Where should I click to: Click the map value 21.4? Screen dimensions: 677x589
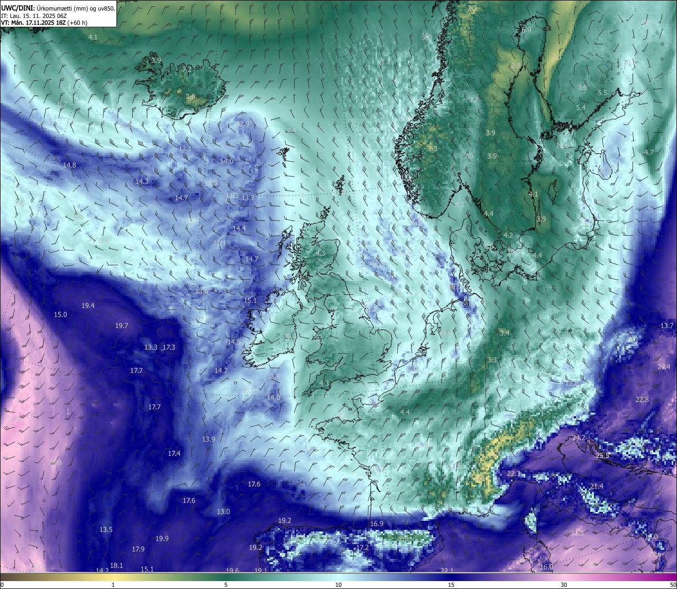click(x=597, y=486)
